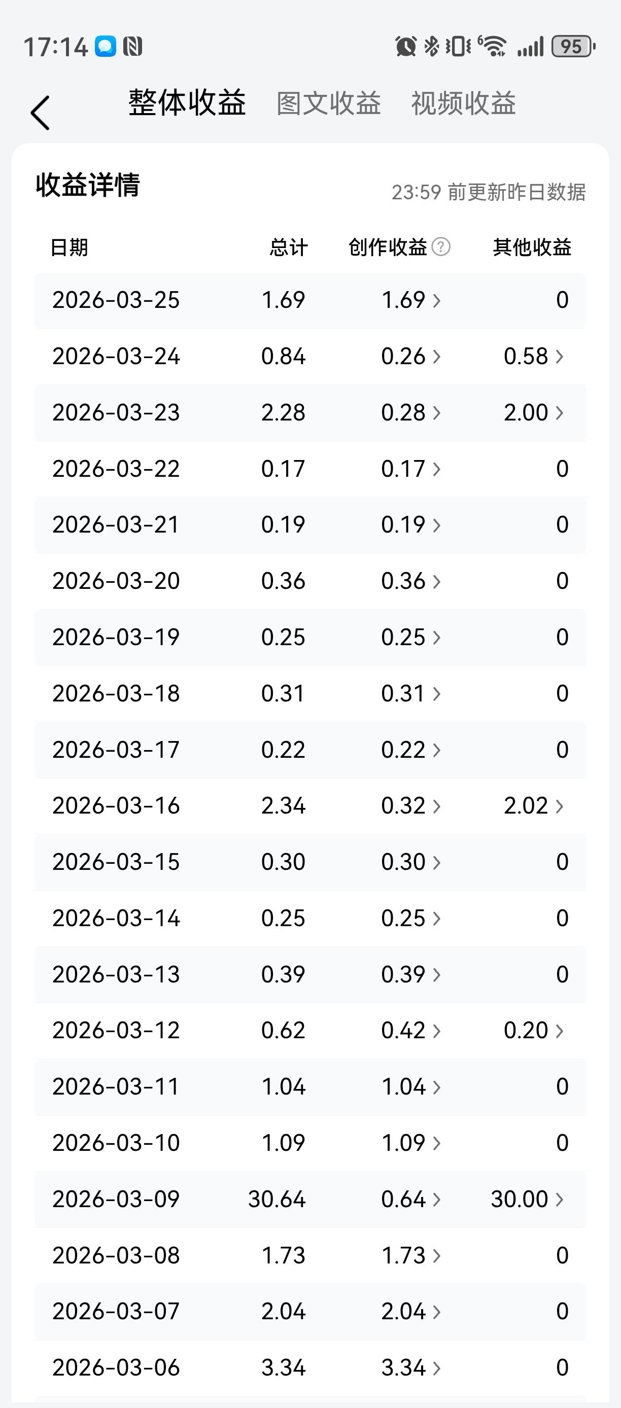Viewport: 621px width, 1408px height.
Task: Tap the help icon beside 创作收益
Action: tap(440, 247)
